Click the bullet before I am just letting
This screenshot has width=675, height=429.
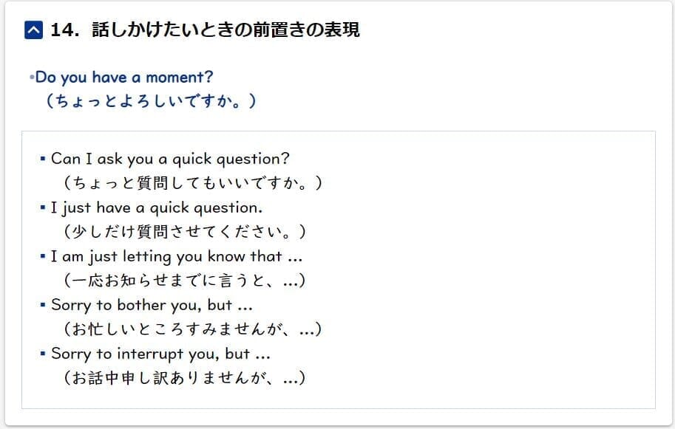[43, 256]
